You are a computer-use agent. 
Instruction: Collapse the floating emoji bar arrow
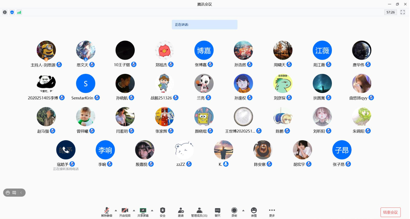pos(21,193)
